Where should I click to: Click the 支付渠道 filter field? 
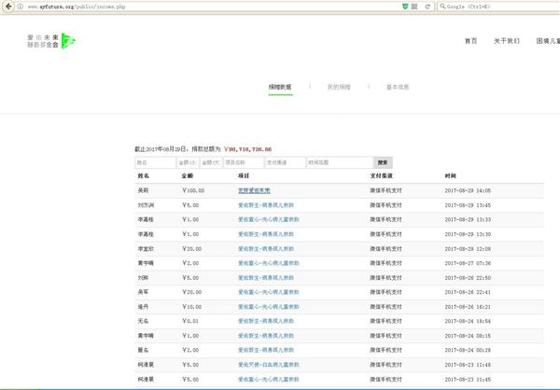[x=285, y=161]
